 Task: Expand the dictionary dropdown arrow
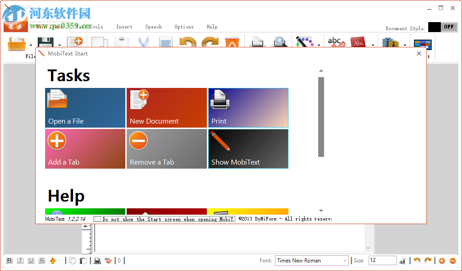373,45
